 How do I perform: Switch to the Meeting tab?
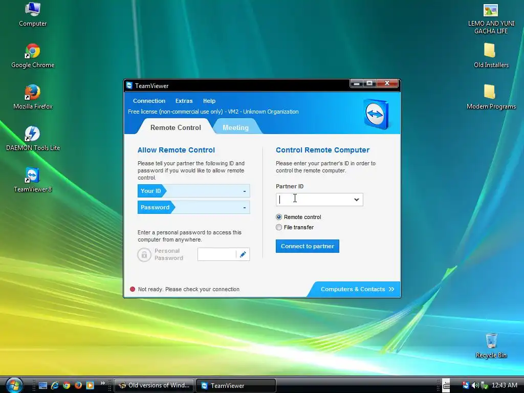click(x=235, y=127)
